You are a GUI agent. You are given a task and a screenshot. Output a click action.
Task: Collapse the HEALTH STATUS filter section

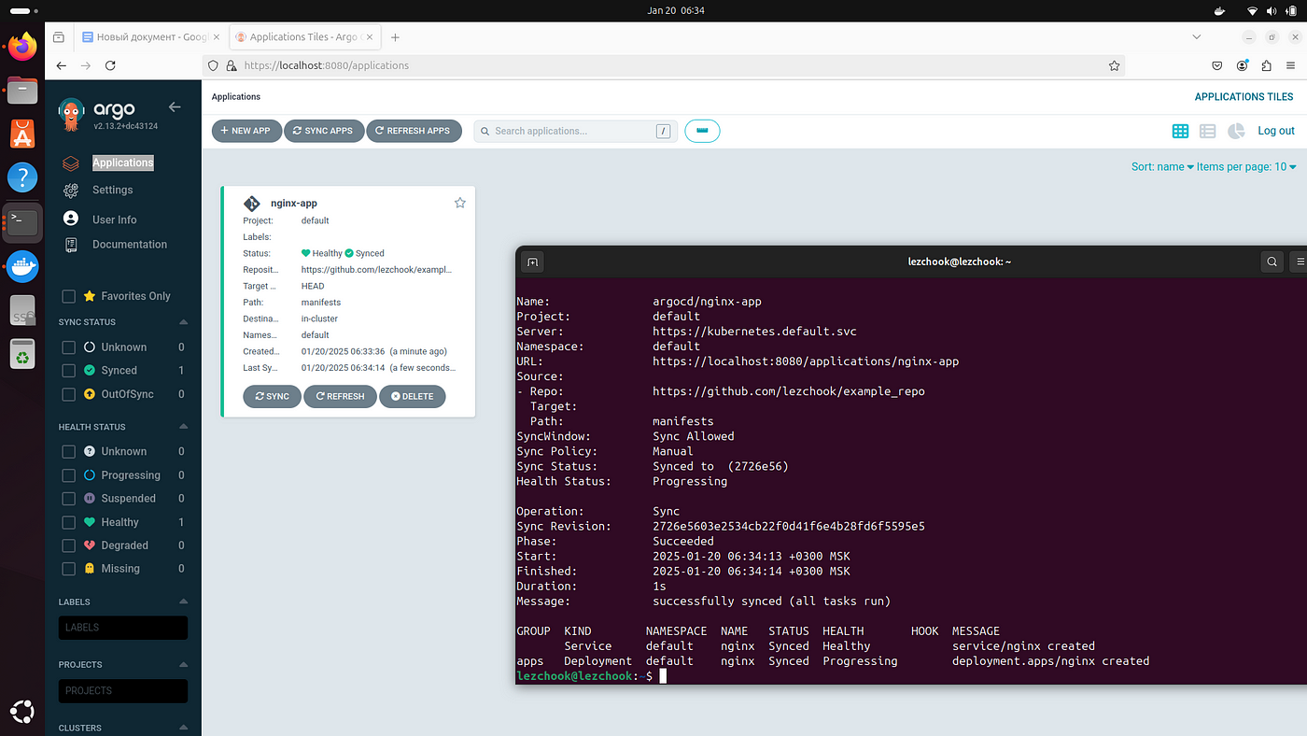pos(183,427)
